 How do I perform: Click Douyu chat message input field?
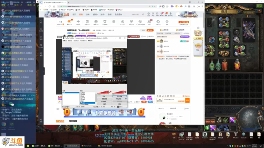(174, 100)
